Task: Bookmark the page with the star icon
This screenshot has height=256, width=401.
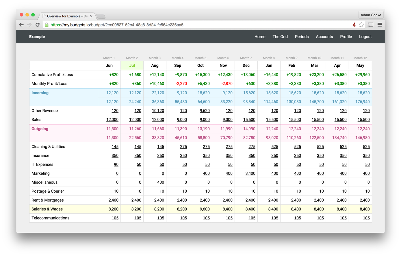Action: (361, 25)
